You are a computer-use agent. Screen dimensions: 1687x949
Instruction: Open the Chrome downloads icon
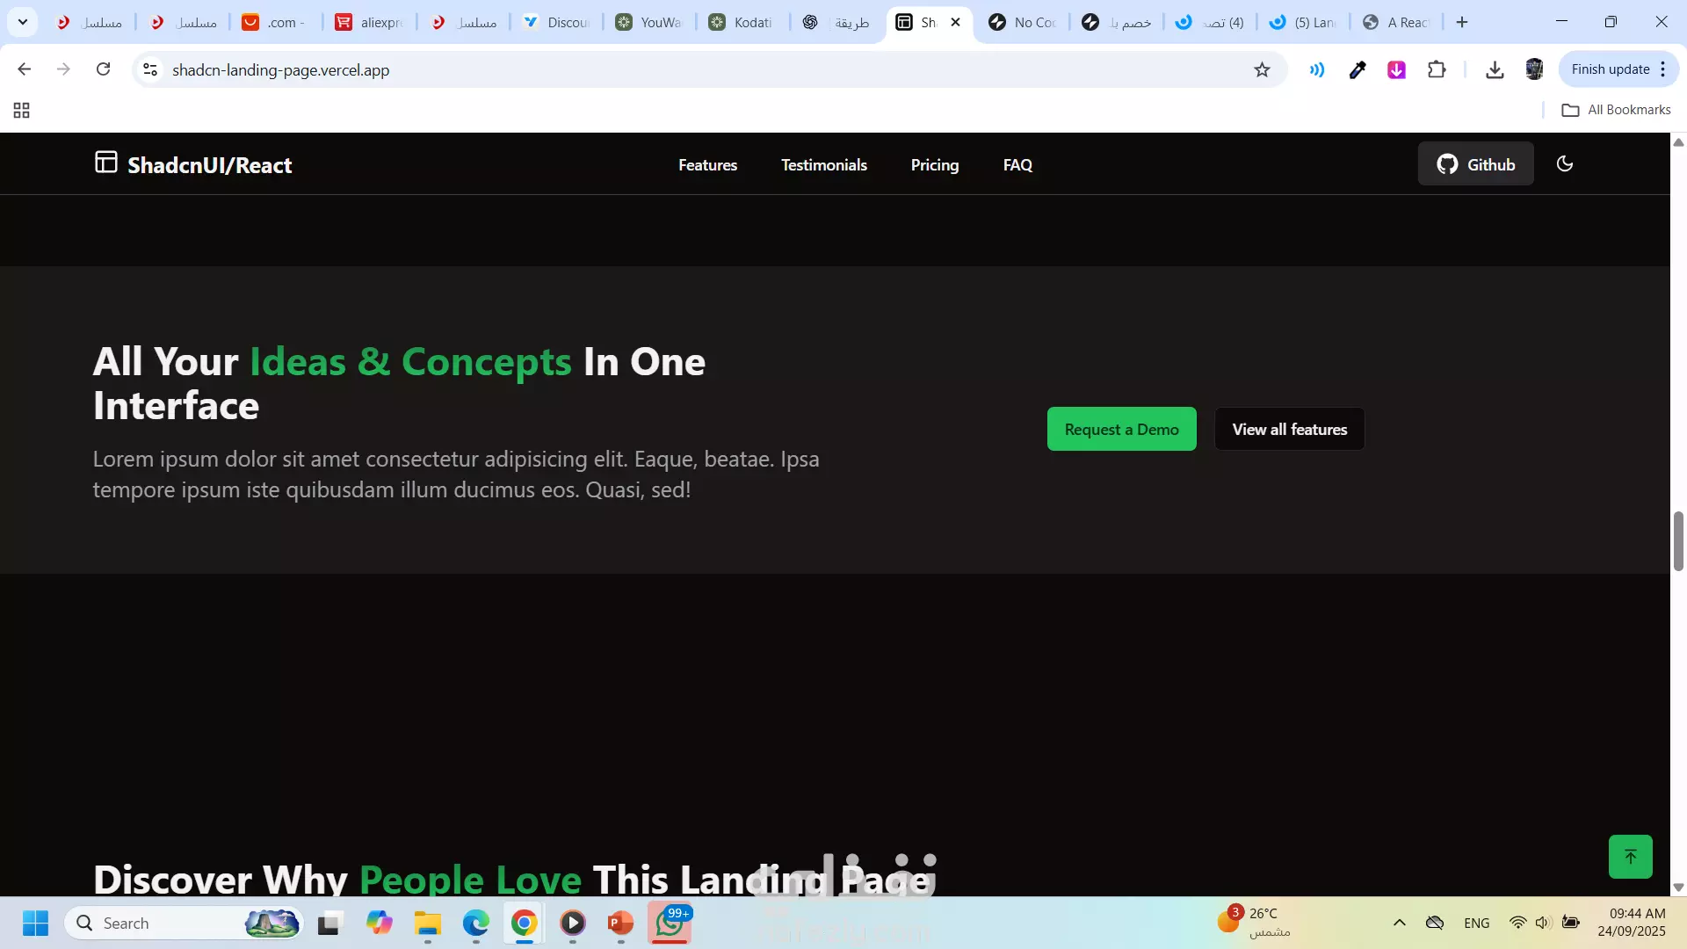(1495, 69)
